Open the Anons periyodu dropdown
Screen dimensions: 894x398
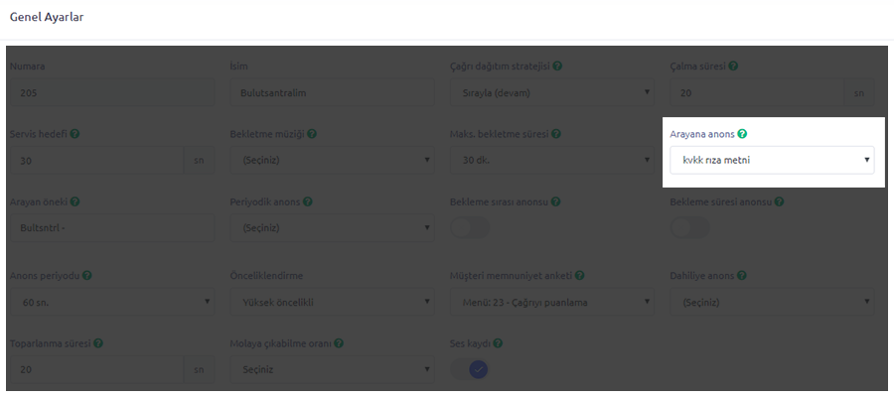click(x=110, y=302)
